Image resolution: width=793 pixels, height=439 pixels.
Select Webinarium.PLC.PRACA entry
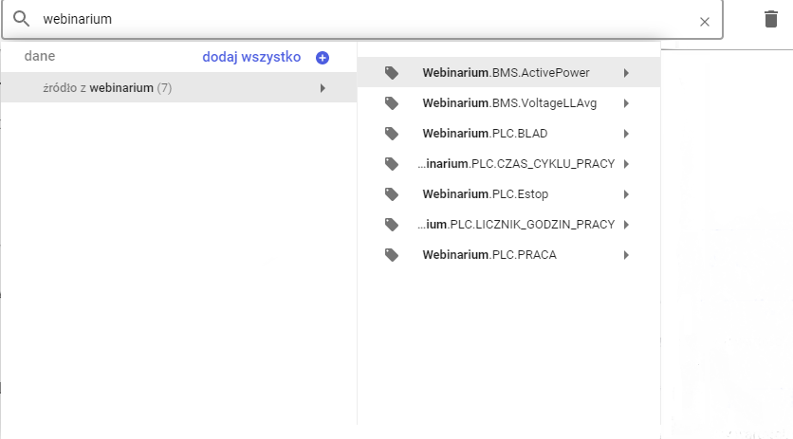[508, 255]
